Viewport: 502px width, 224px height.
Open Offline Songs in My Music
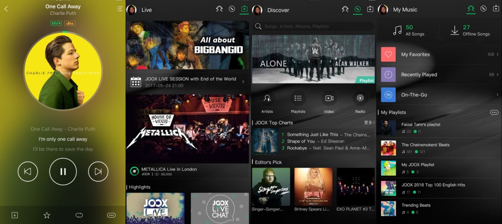coord(470,30)
